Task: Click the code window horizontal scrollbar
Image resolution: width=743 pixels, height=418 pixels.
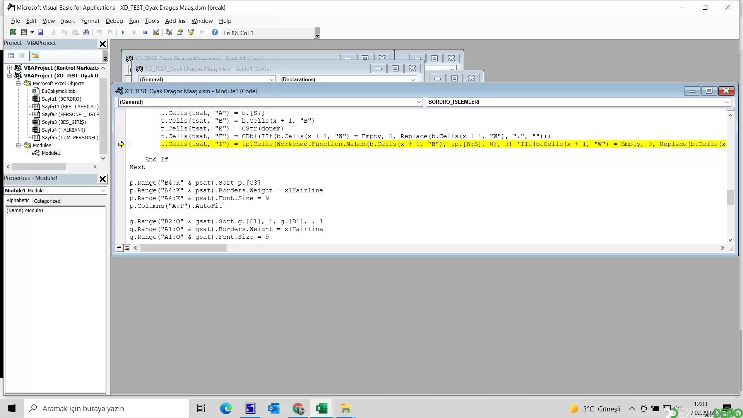Action: [x=183, y=248]
